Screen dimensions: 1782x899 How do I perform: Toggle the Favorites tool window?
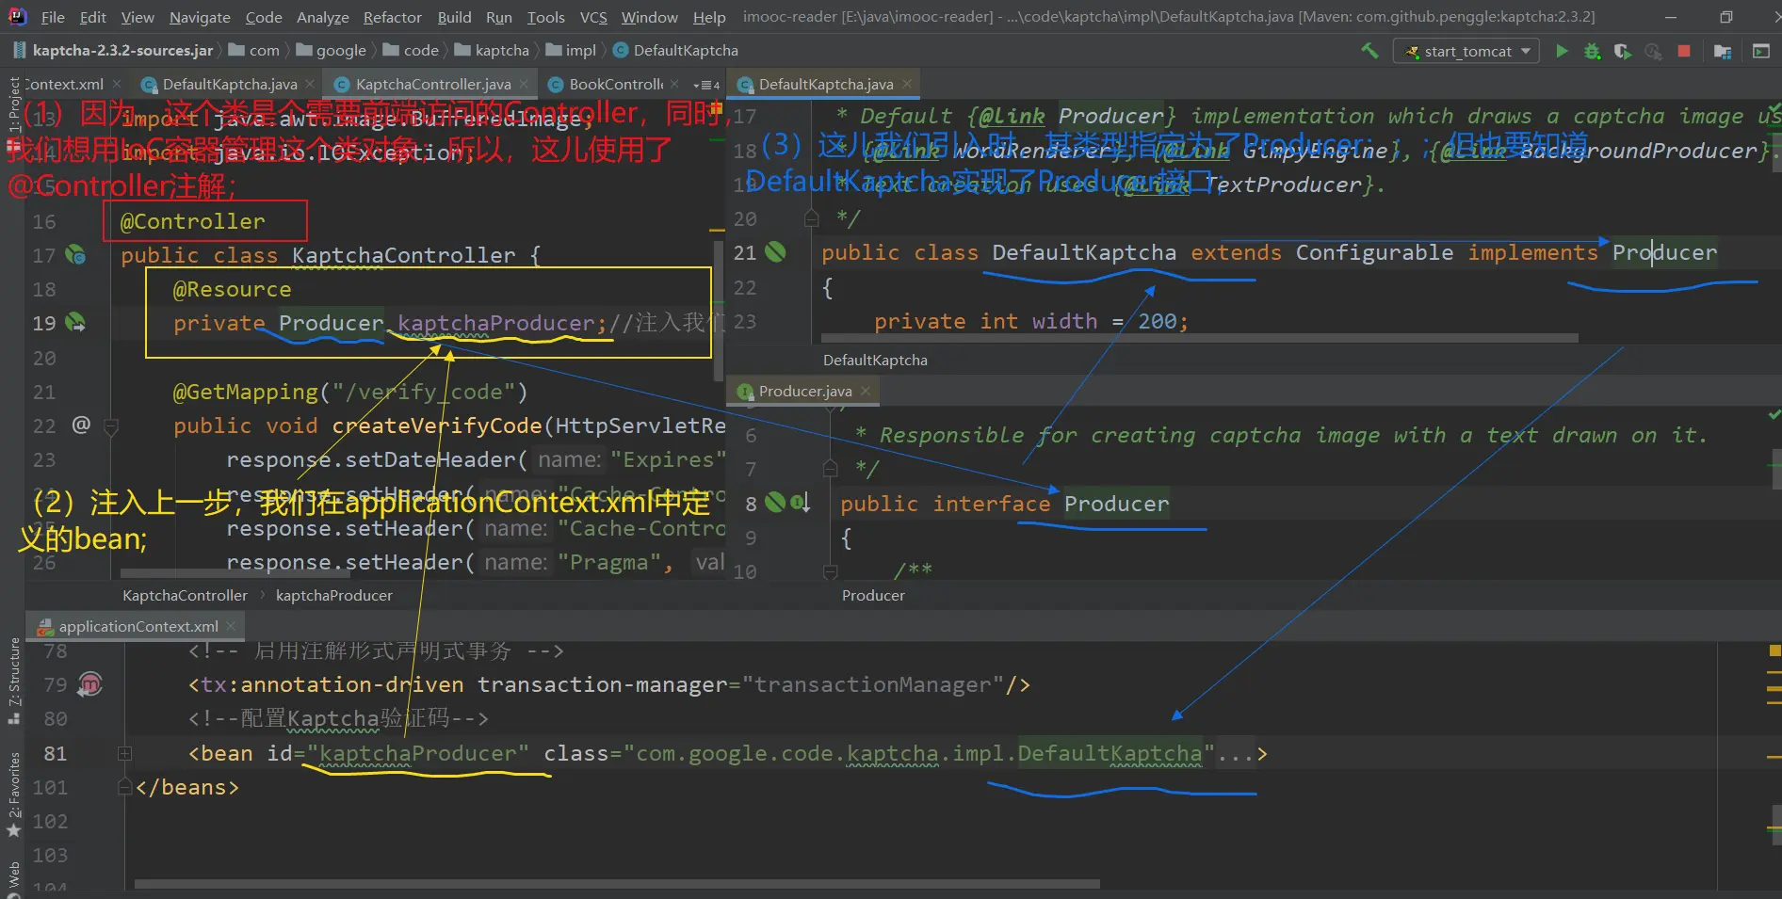coord(13,793)
